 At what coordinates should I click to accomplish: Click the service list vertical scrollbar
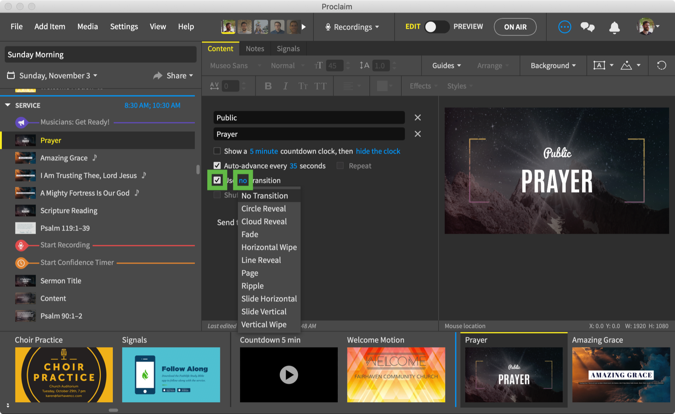[198, 169]
